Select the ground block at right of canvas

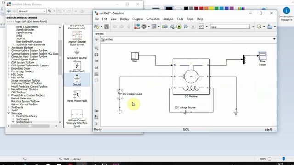pyautogui.click(x=236, y=112)
